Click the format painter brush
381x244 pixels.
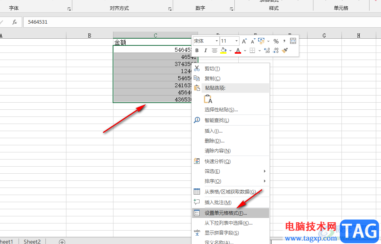285,51
